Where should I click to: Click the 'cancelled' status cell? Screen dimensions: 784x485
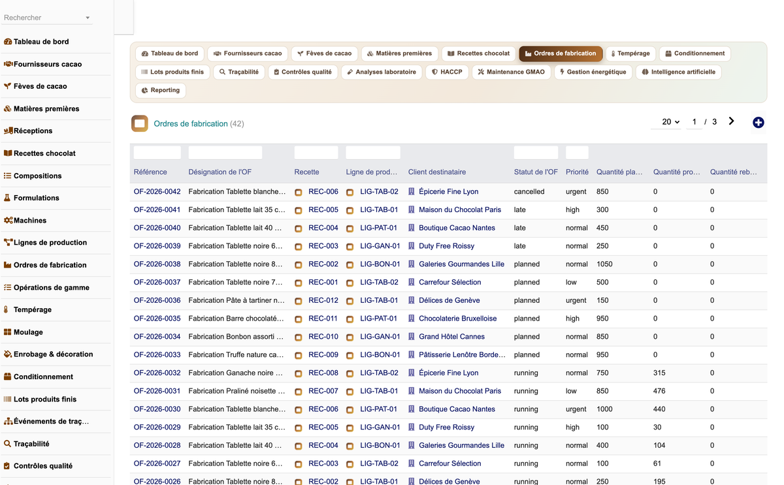click(529, 192)
